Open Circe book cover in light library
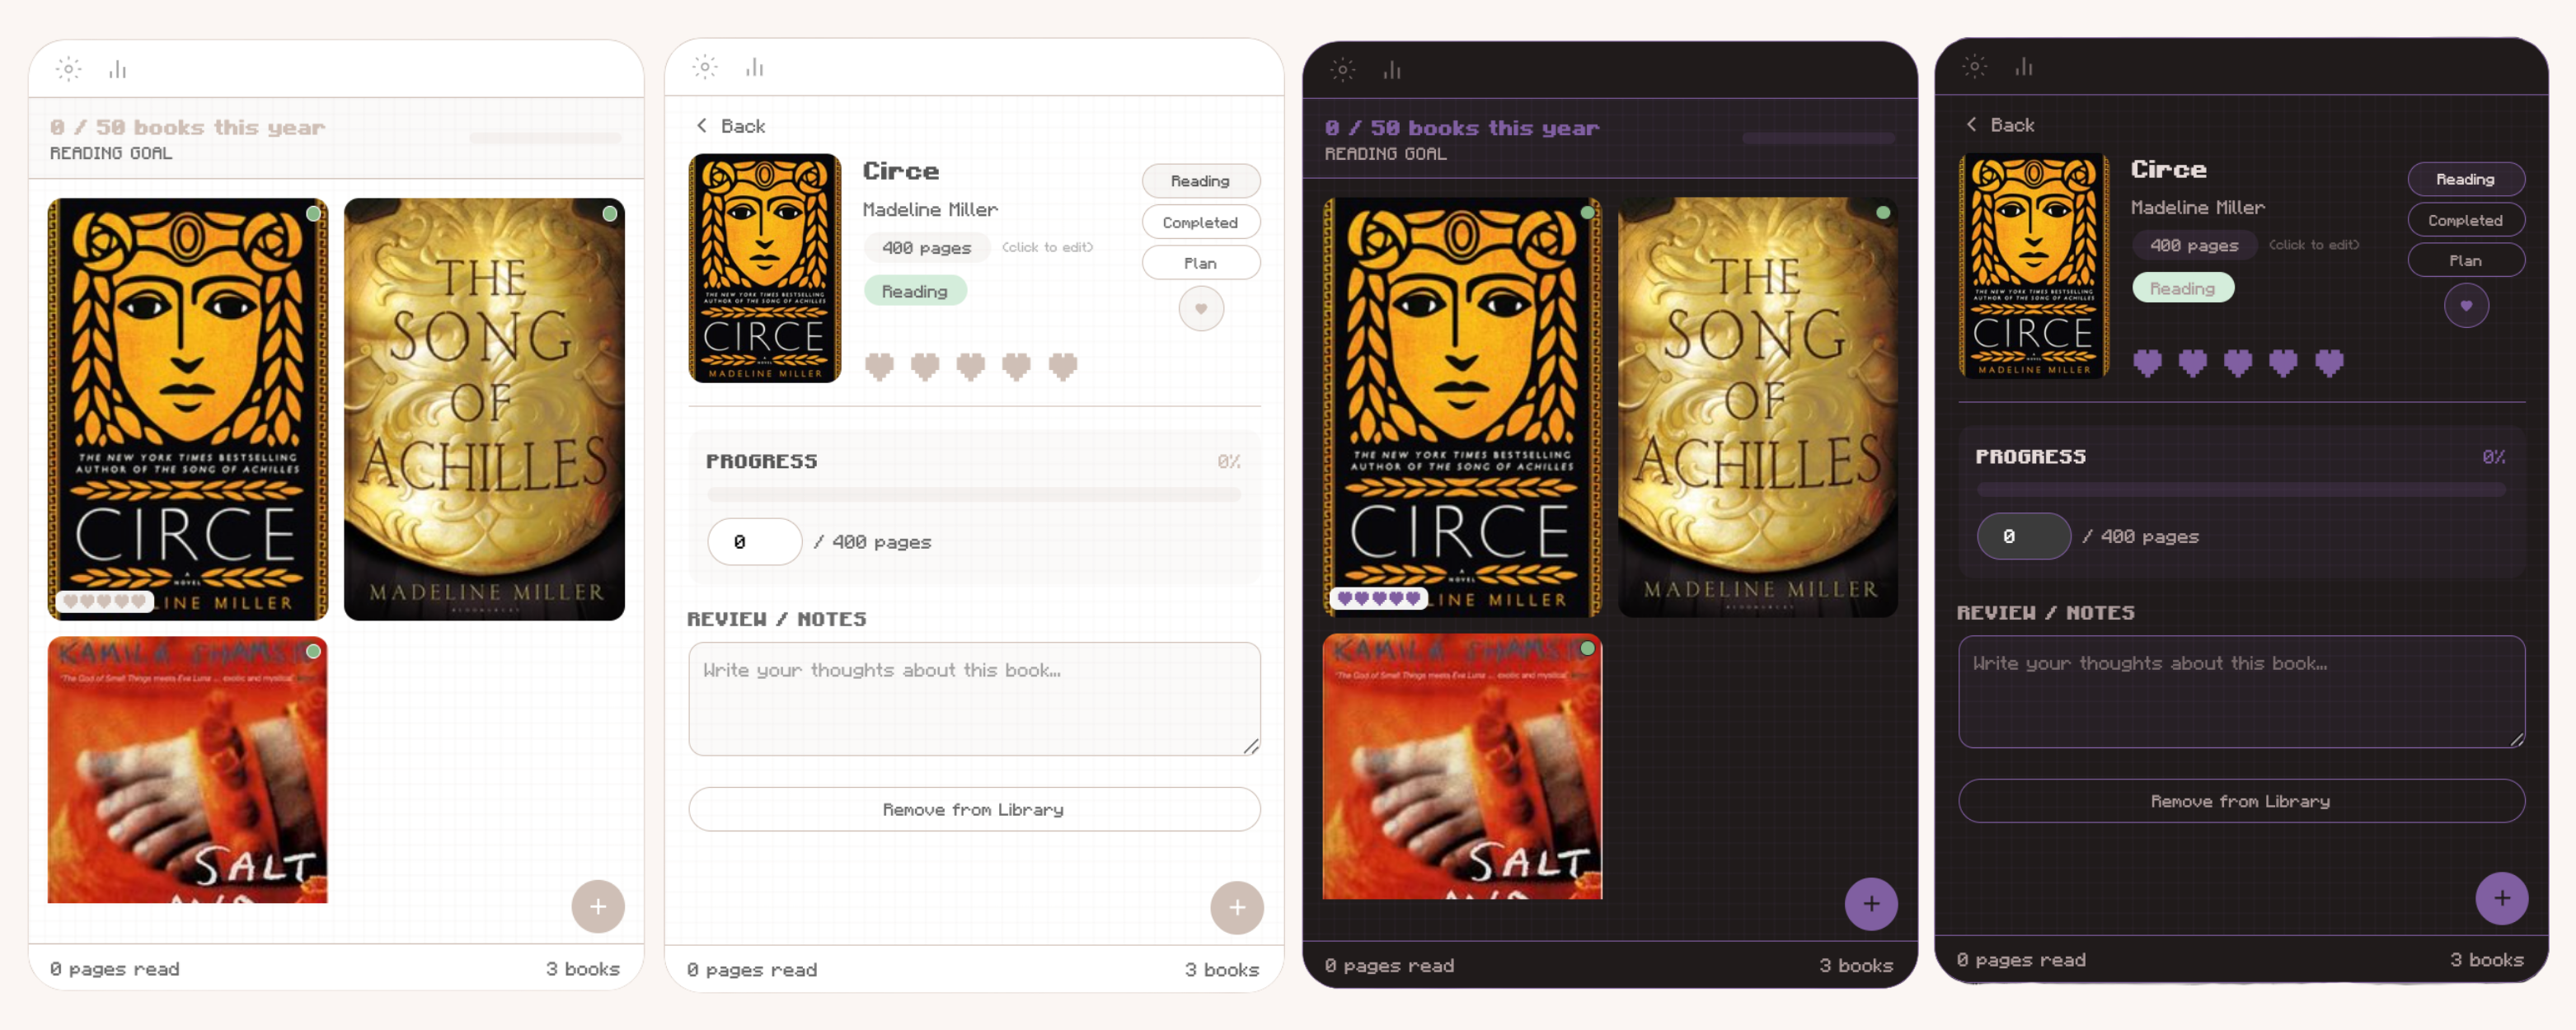Screen dimensions: 2576x1030 pyautogui.click(x=188, y=409)
